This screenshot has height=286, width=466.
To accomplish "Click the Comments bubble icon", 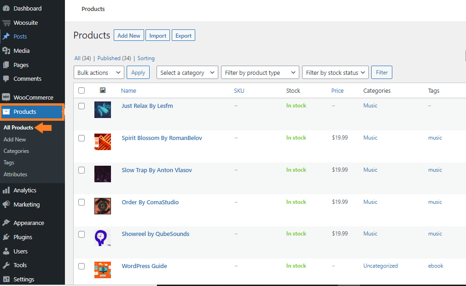I will point(6,79).
